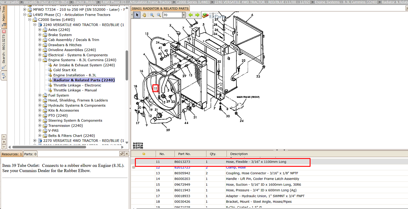Click the L4WD Phase (C) folder icon

[x=30, y=15]
